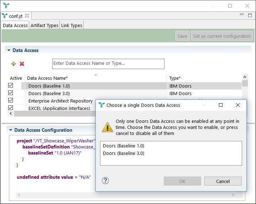Collapse the Data Access Configuration section
This screenshot has width=256, height=204.
[x=11, y=130]
